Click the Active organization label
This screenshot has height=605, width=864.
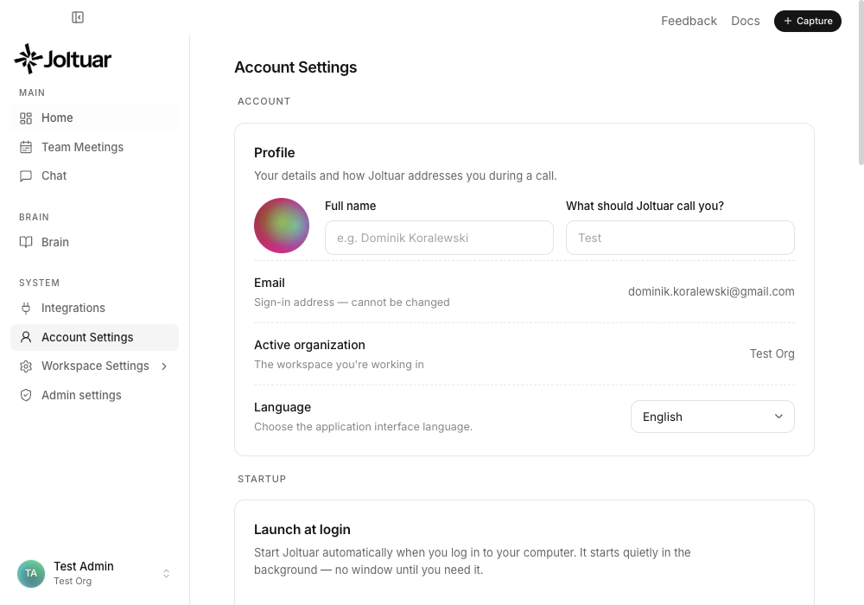309,345
